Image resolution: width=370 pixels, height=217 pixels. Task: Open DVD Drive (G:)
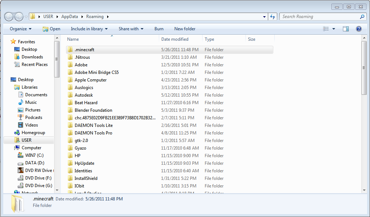click(x=35, y=185)
